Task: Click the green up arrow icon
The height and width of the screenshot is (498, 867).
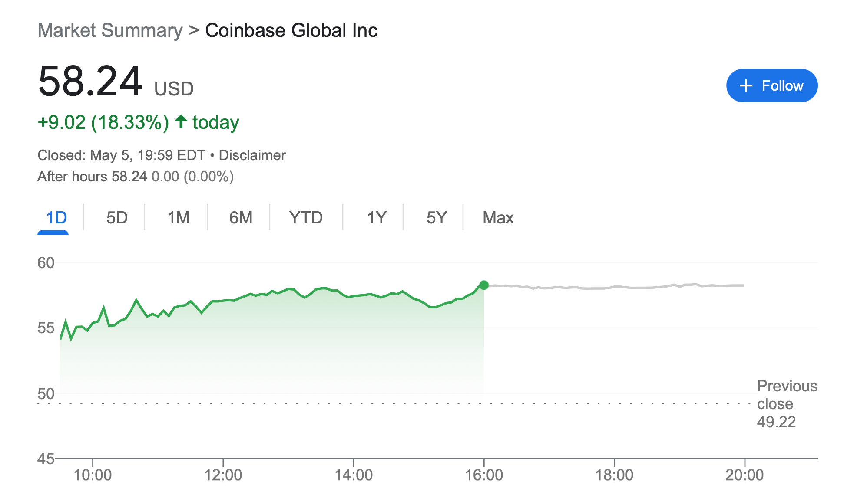Action: pos(181,122)
